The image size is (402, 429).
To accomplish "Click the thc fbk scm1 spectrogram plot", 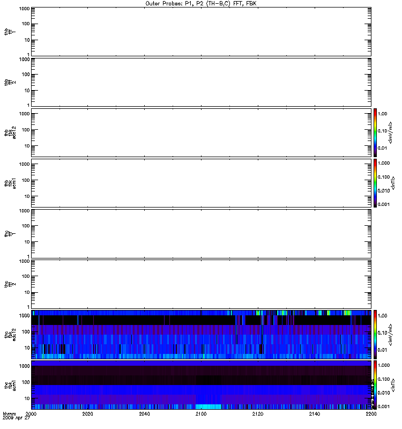I will [202, 385].
